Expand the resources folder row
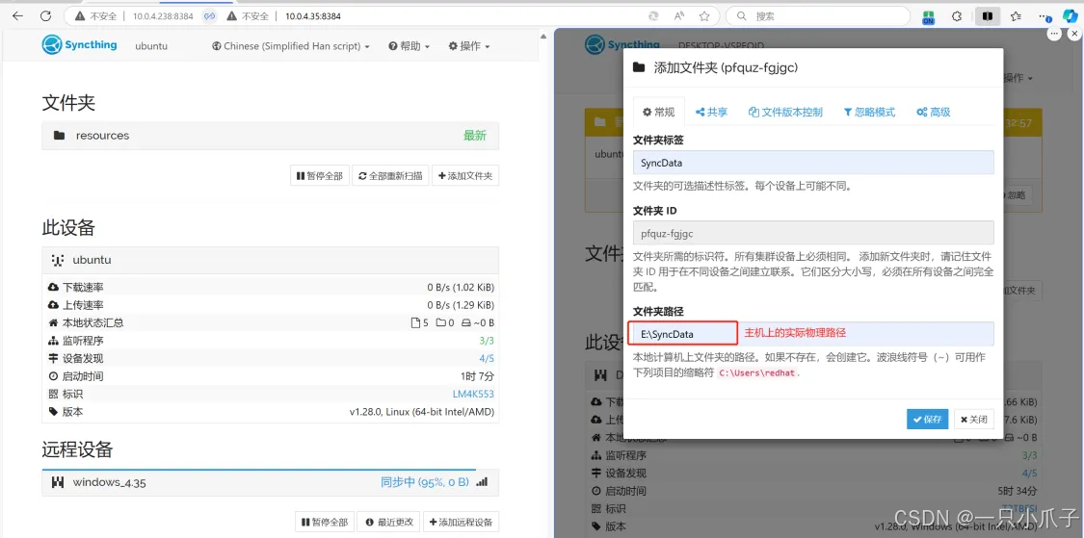The width and height of the screenshot is (1084, 538). click(x=271, y=136)
